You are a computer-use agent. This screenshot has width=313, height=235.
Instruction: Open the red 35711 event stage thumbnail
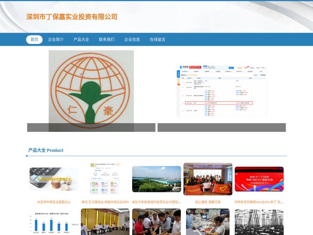coord(259,179)
